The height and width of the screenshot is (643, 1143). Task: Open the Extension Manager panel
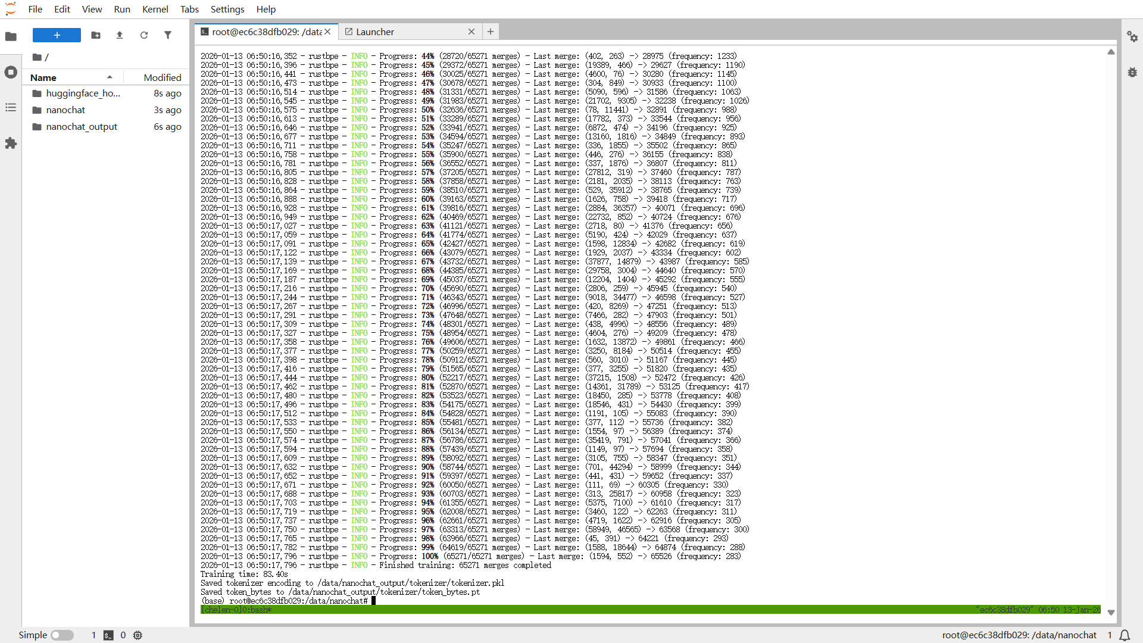point(11,143)
